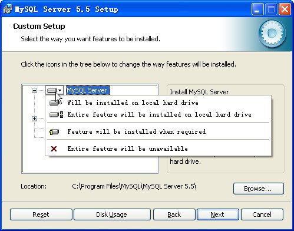Click the 'Install MySQL Server' description text
Image resolution: width=294 pixels, height=231 pixels.
pos(199,92)
